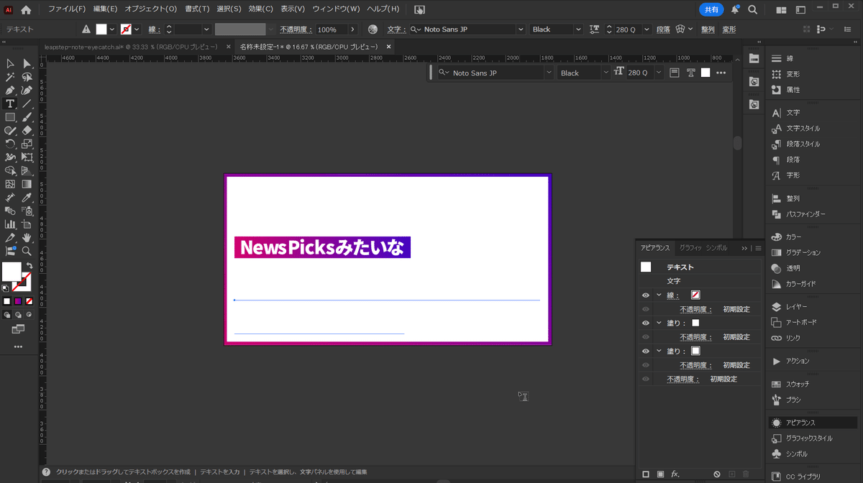Choose the Hand tool
863x483 pixels.
(x=27, y=237)
